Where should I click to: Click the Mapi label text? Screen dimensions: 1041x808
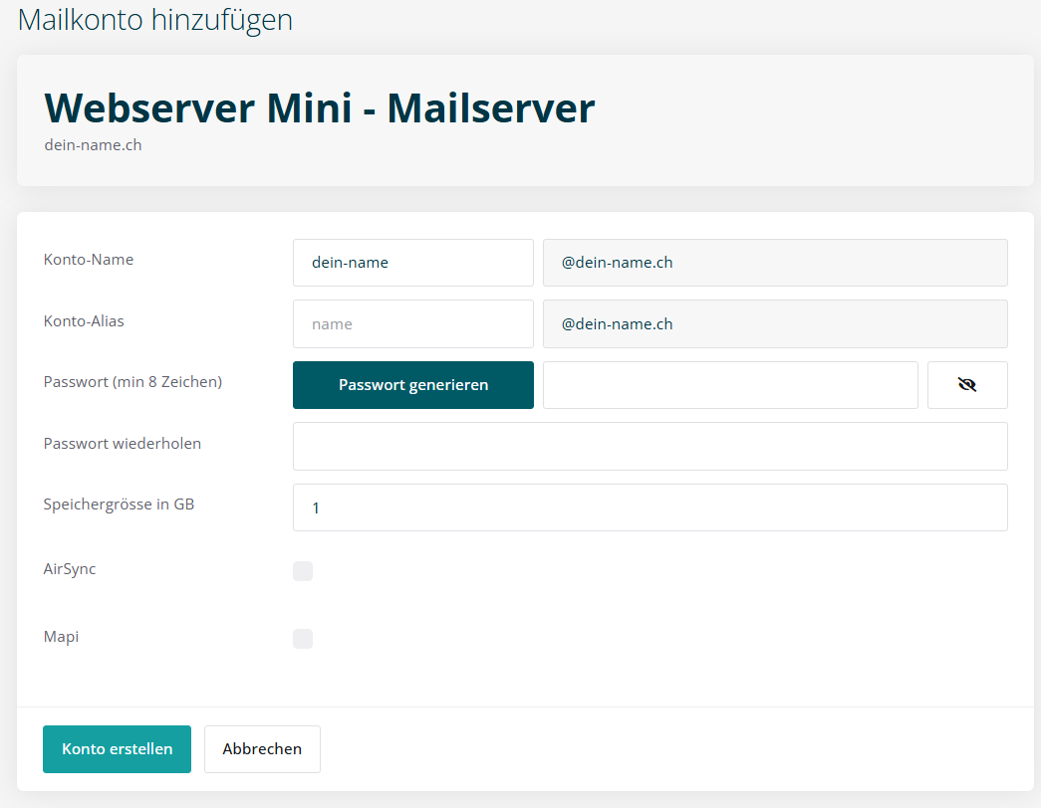[x=61, y=637]
